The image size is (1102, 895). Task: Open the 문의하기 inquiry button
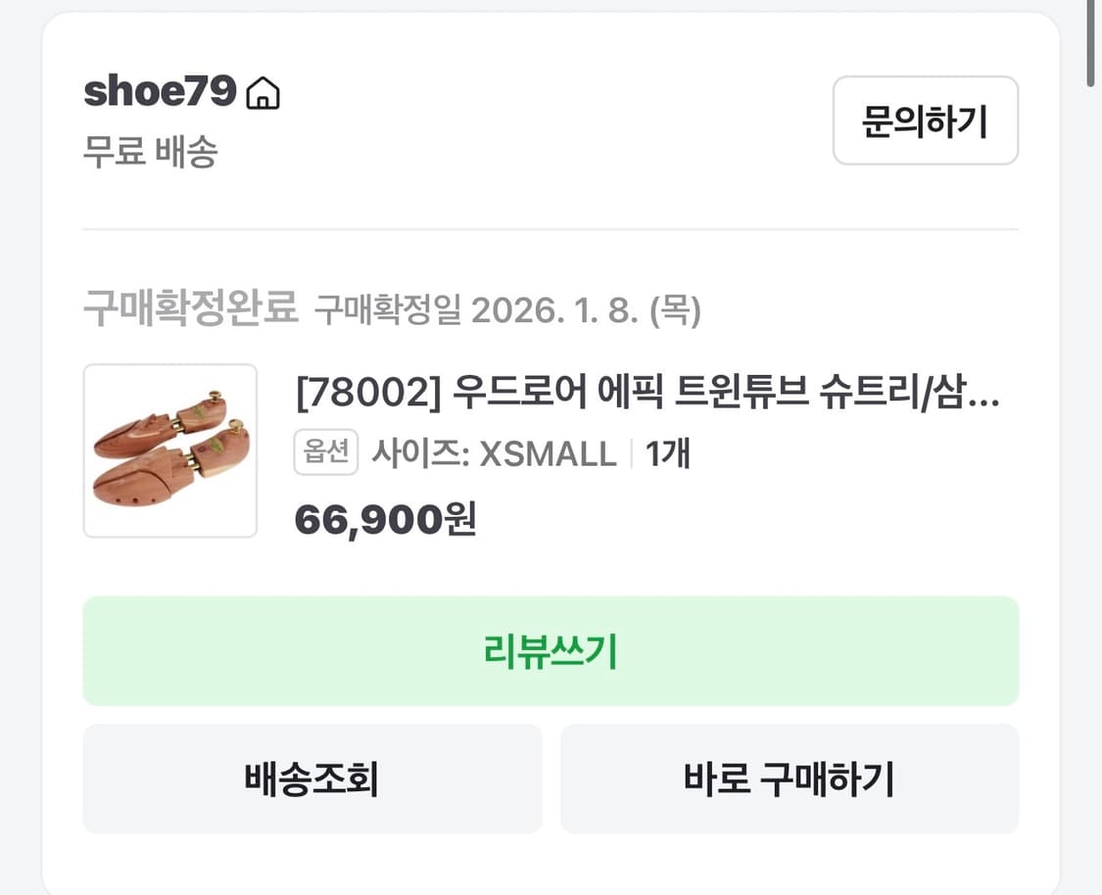[925, 119]
